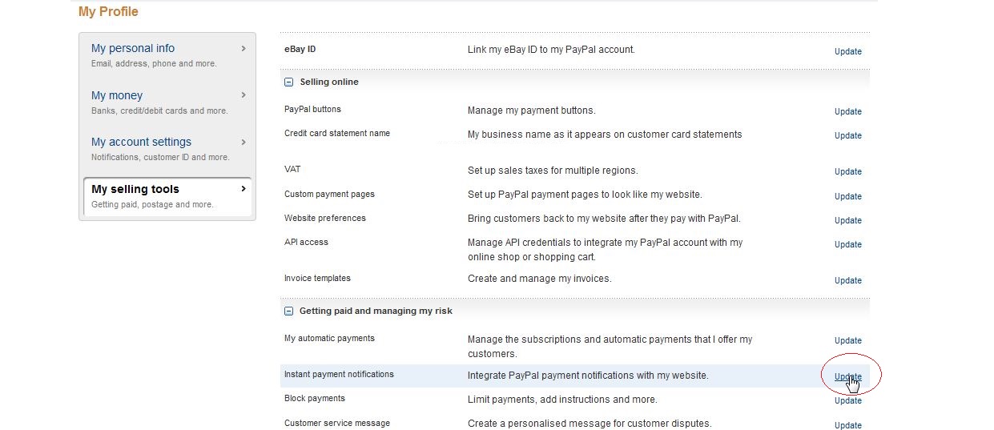Update Website preferences

tap(848, 220)
